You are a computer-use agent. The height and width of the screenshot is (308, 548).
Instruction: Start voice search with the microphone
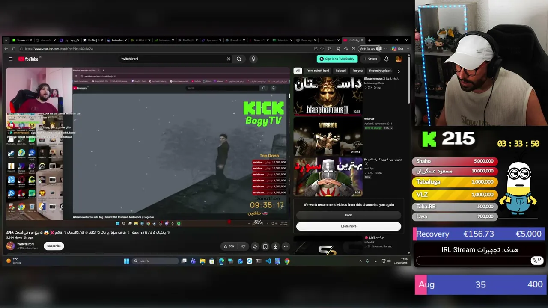tap(253, 59)
